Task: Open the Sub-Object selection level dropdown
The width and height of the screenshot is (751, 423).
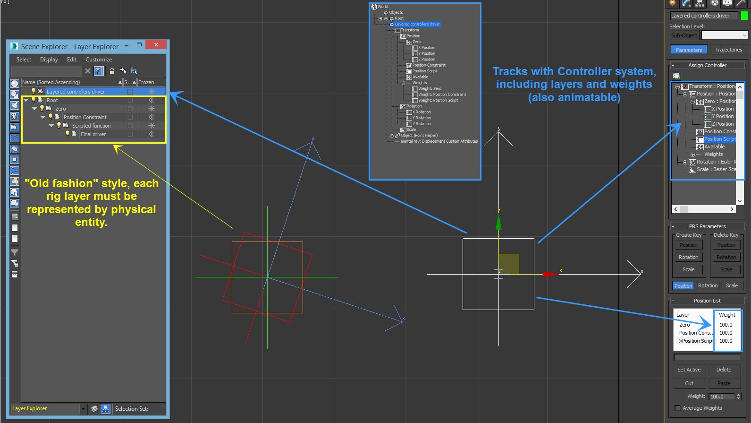Action: (725, 35)
